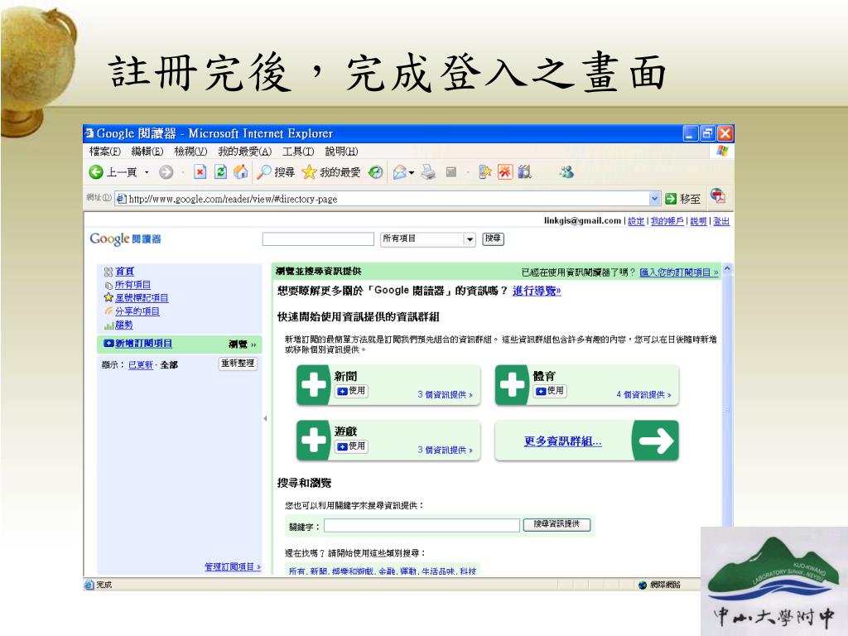Image resolution: width=848 pixels, height=636 pixels.
Task: Click the 重新整理 button in sidebar
Action: point(238,364)
